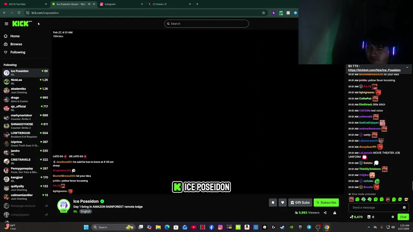The height and width of the screenshot is (232, 413).
Task: Open sjc_official channel
Action: pos(26,108)
